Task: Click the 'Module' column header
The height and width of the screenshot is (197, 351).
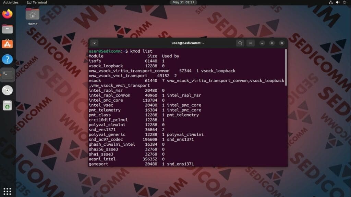Action: point(96,56)
